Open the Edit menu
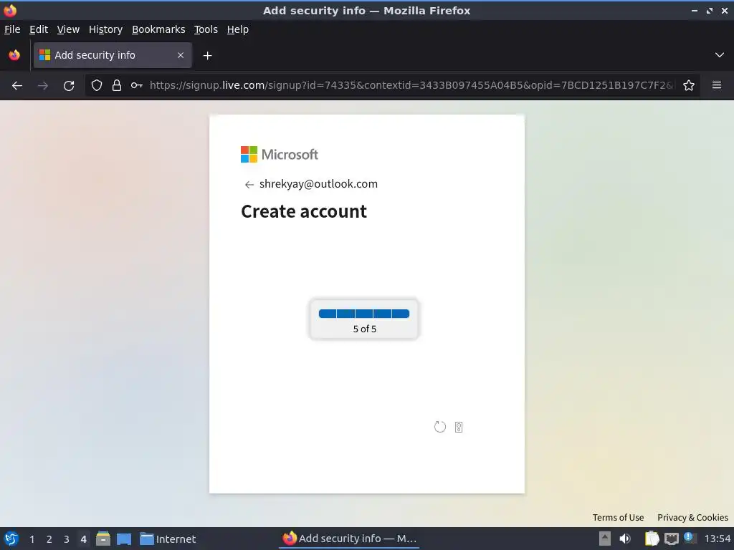 tap(39, 29)
